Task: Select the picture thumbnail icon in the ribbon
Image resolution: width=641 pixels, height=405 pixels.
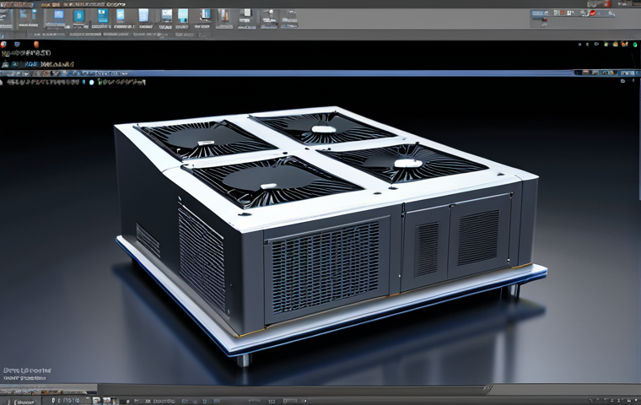Action: 166,16
